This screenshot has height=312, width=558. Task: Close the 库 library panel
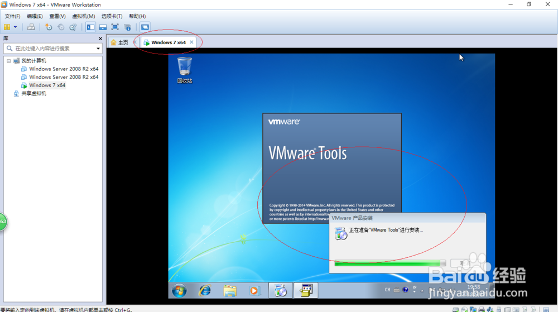point(100,39)
